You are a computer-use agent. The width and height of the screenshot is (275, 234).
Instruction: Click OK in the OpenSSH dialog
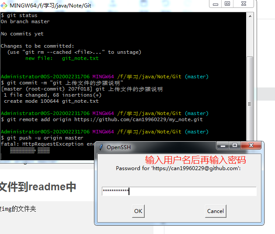138,211
